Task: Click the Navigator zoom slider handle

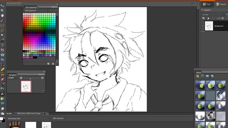Action: click(x=30, y=79)
